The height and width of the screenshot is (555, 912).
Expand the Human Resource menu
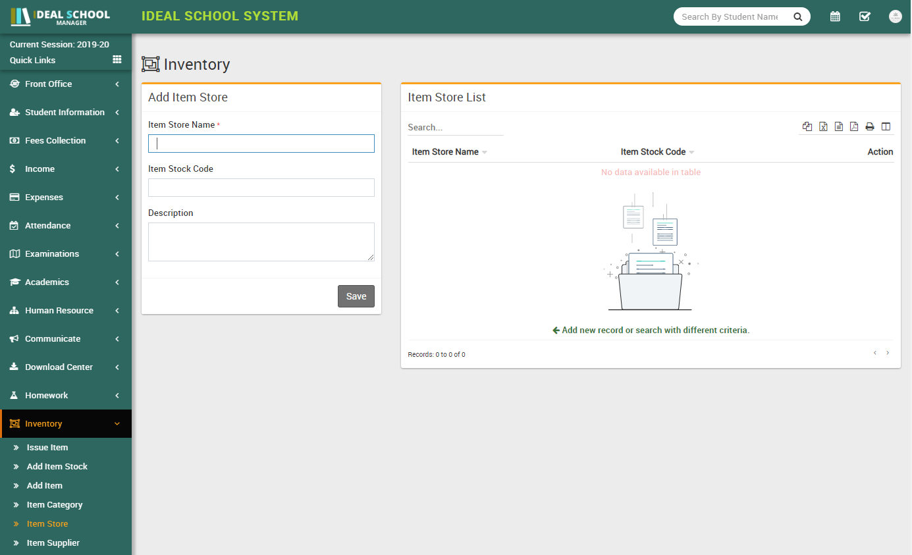click(x=66, y=310)
